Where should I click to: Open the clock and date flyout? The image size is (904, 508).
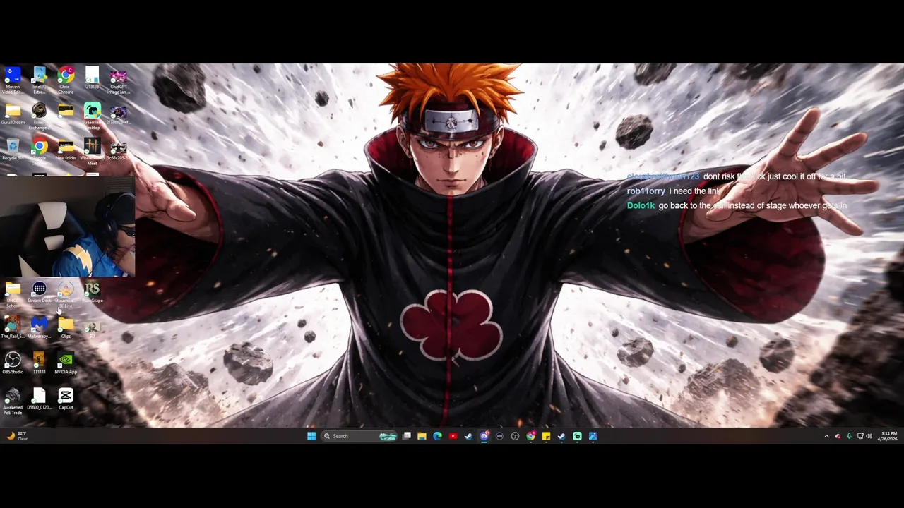click(x=887, y=436)
